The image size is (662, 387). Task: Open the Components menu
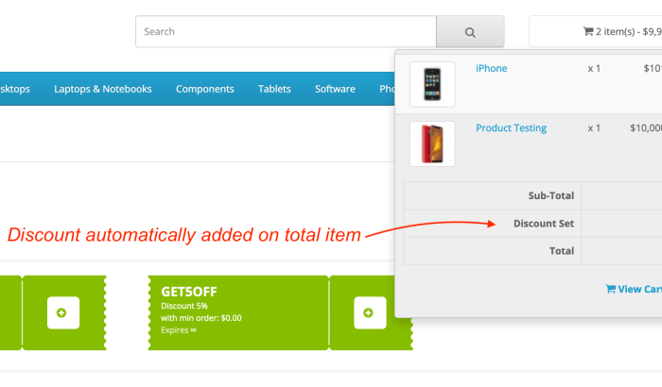tap(205, 89)
